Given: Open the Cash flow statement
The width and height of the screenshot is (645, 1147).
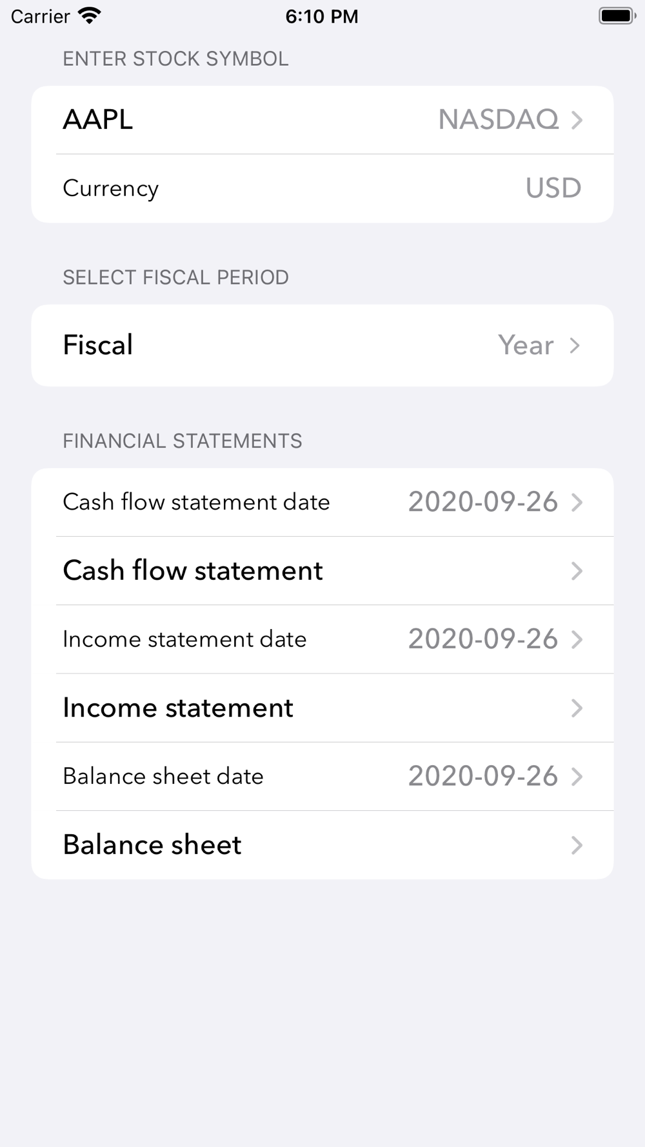Looking at the screenshot, I should coord(322,571).
